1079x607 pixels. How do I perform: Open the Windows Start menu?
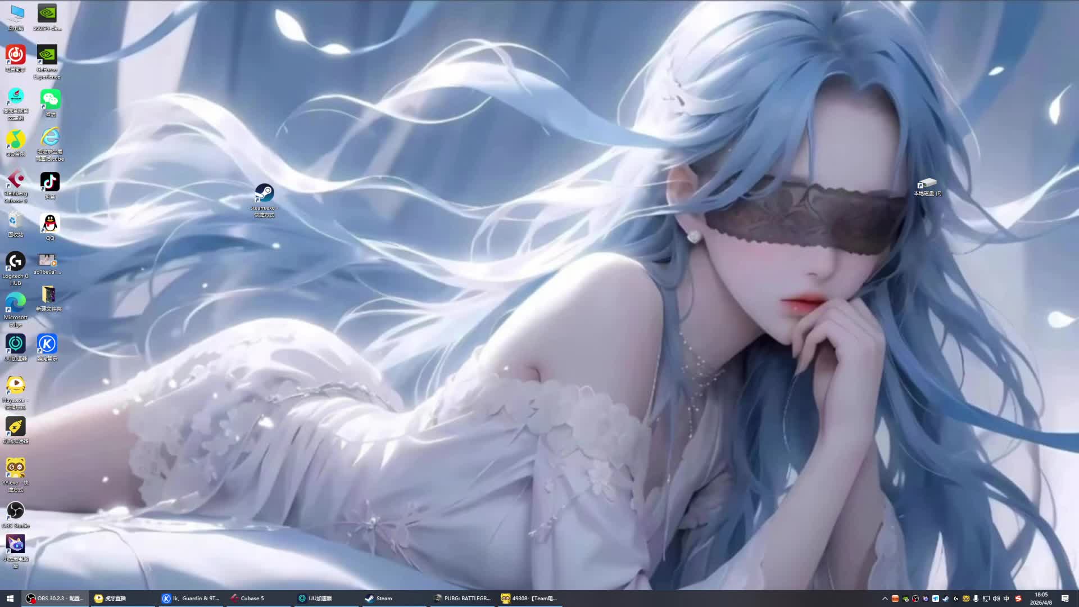10,599
